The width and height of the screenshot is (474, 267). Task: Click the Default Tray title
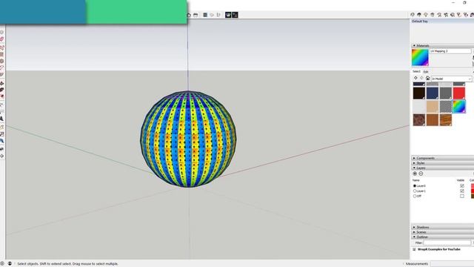pyautogui.click(x=420, y=22)
